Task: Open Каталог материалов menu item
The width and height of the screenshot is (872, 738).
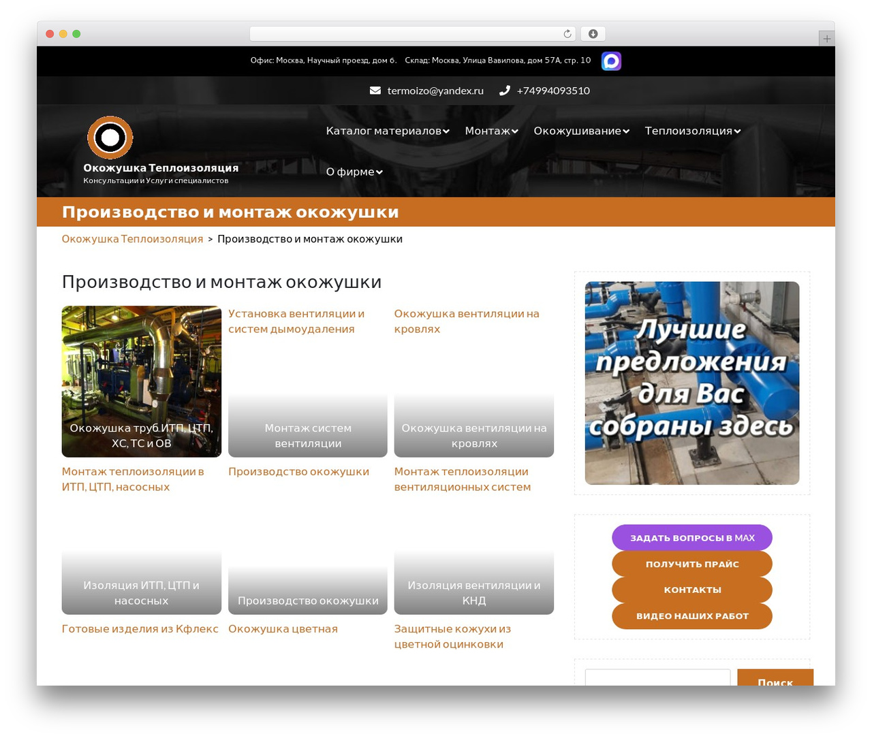Action: coord(384,131)
